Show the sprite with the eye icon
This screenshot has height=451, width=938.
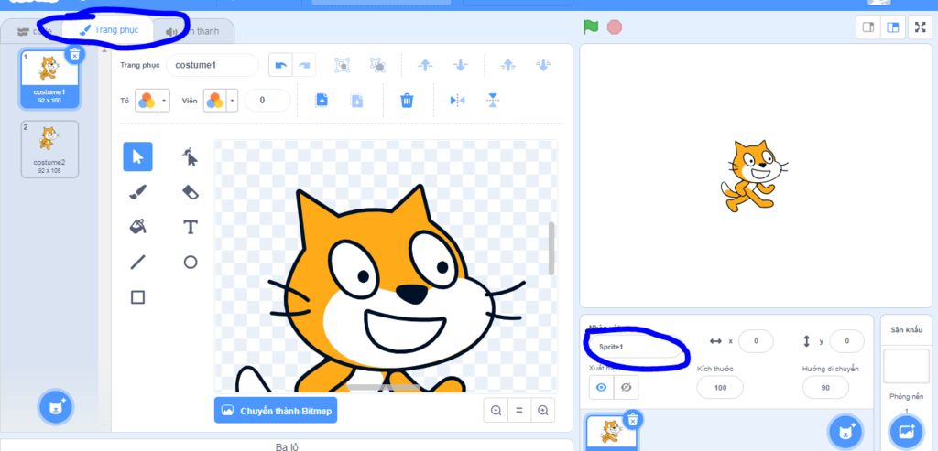pos(601,388)
